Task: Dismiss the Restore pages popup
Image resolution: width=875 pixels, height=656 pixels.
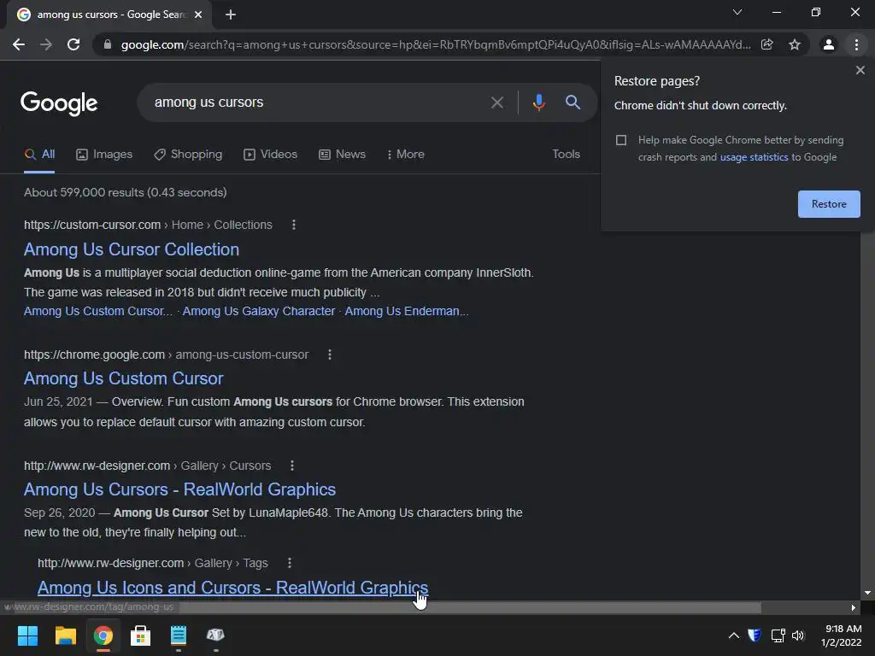Action: click(x=860, y=70)
